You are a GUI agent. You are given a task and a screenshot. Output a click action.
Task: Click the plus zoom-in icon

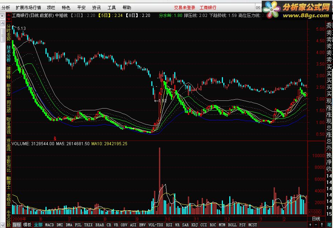[310, 224]
